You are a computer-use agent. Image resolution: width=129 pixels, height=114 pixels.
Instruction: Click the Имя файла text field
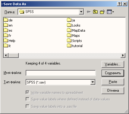coord(61,73)
